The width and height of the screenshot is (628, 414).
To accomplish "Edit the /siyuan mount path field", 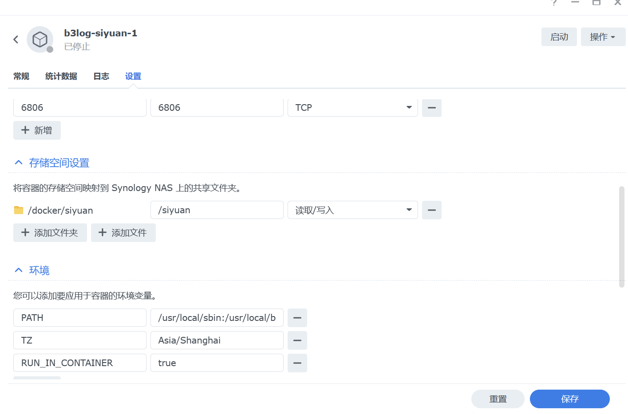I will point(217,210).
